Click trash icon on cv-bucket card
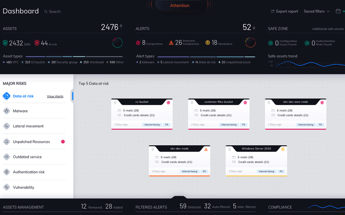The image size is (345, 215). pos(115,102)
